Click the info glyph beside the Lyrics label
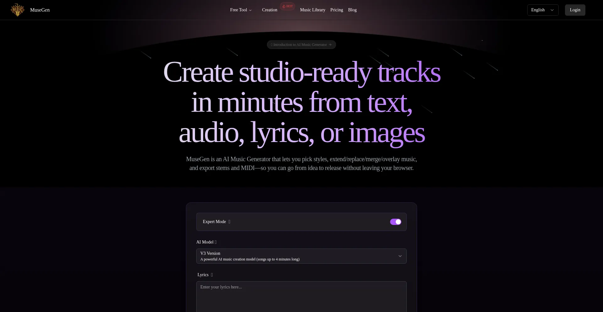The width and height of the screenshot is (603, 312). (212, 275)
